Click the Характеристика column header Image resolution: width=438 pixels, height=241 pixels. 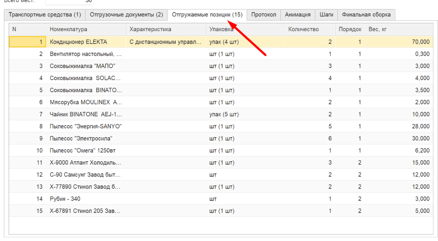tap(166, 29)
